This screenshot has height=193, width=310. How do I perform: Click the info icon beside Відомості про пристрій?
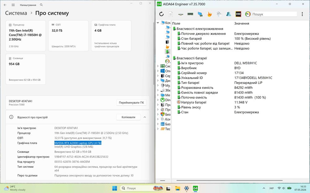11,117
